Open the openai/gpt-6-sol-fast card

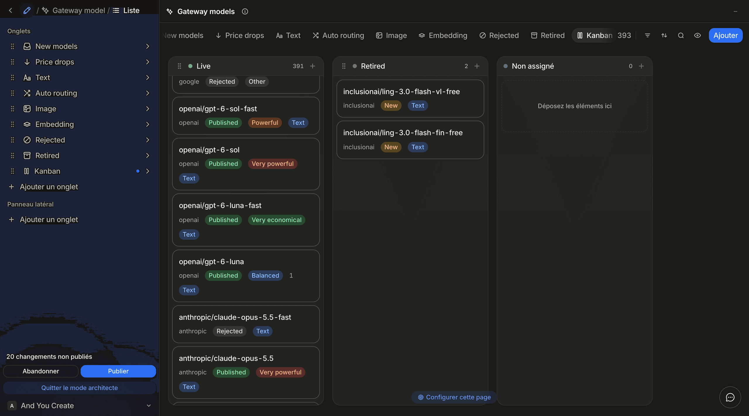click(x=246, y=116)
